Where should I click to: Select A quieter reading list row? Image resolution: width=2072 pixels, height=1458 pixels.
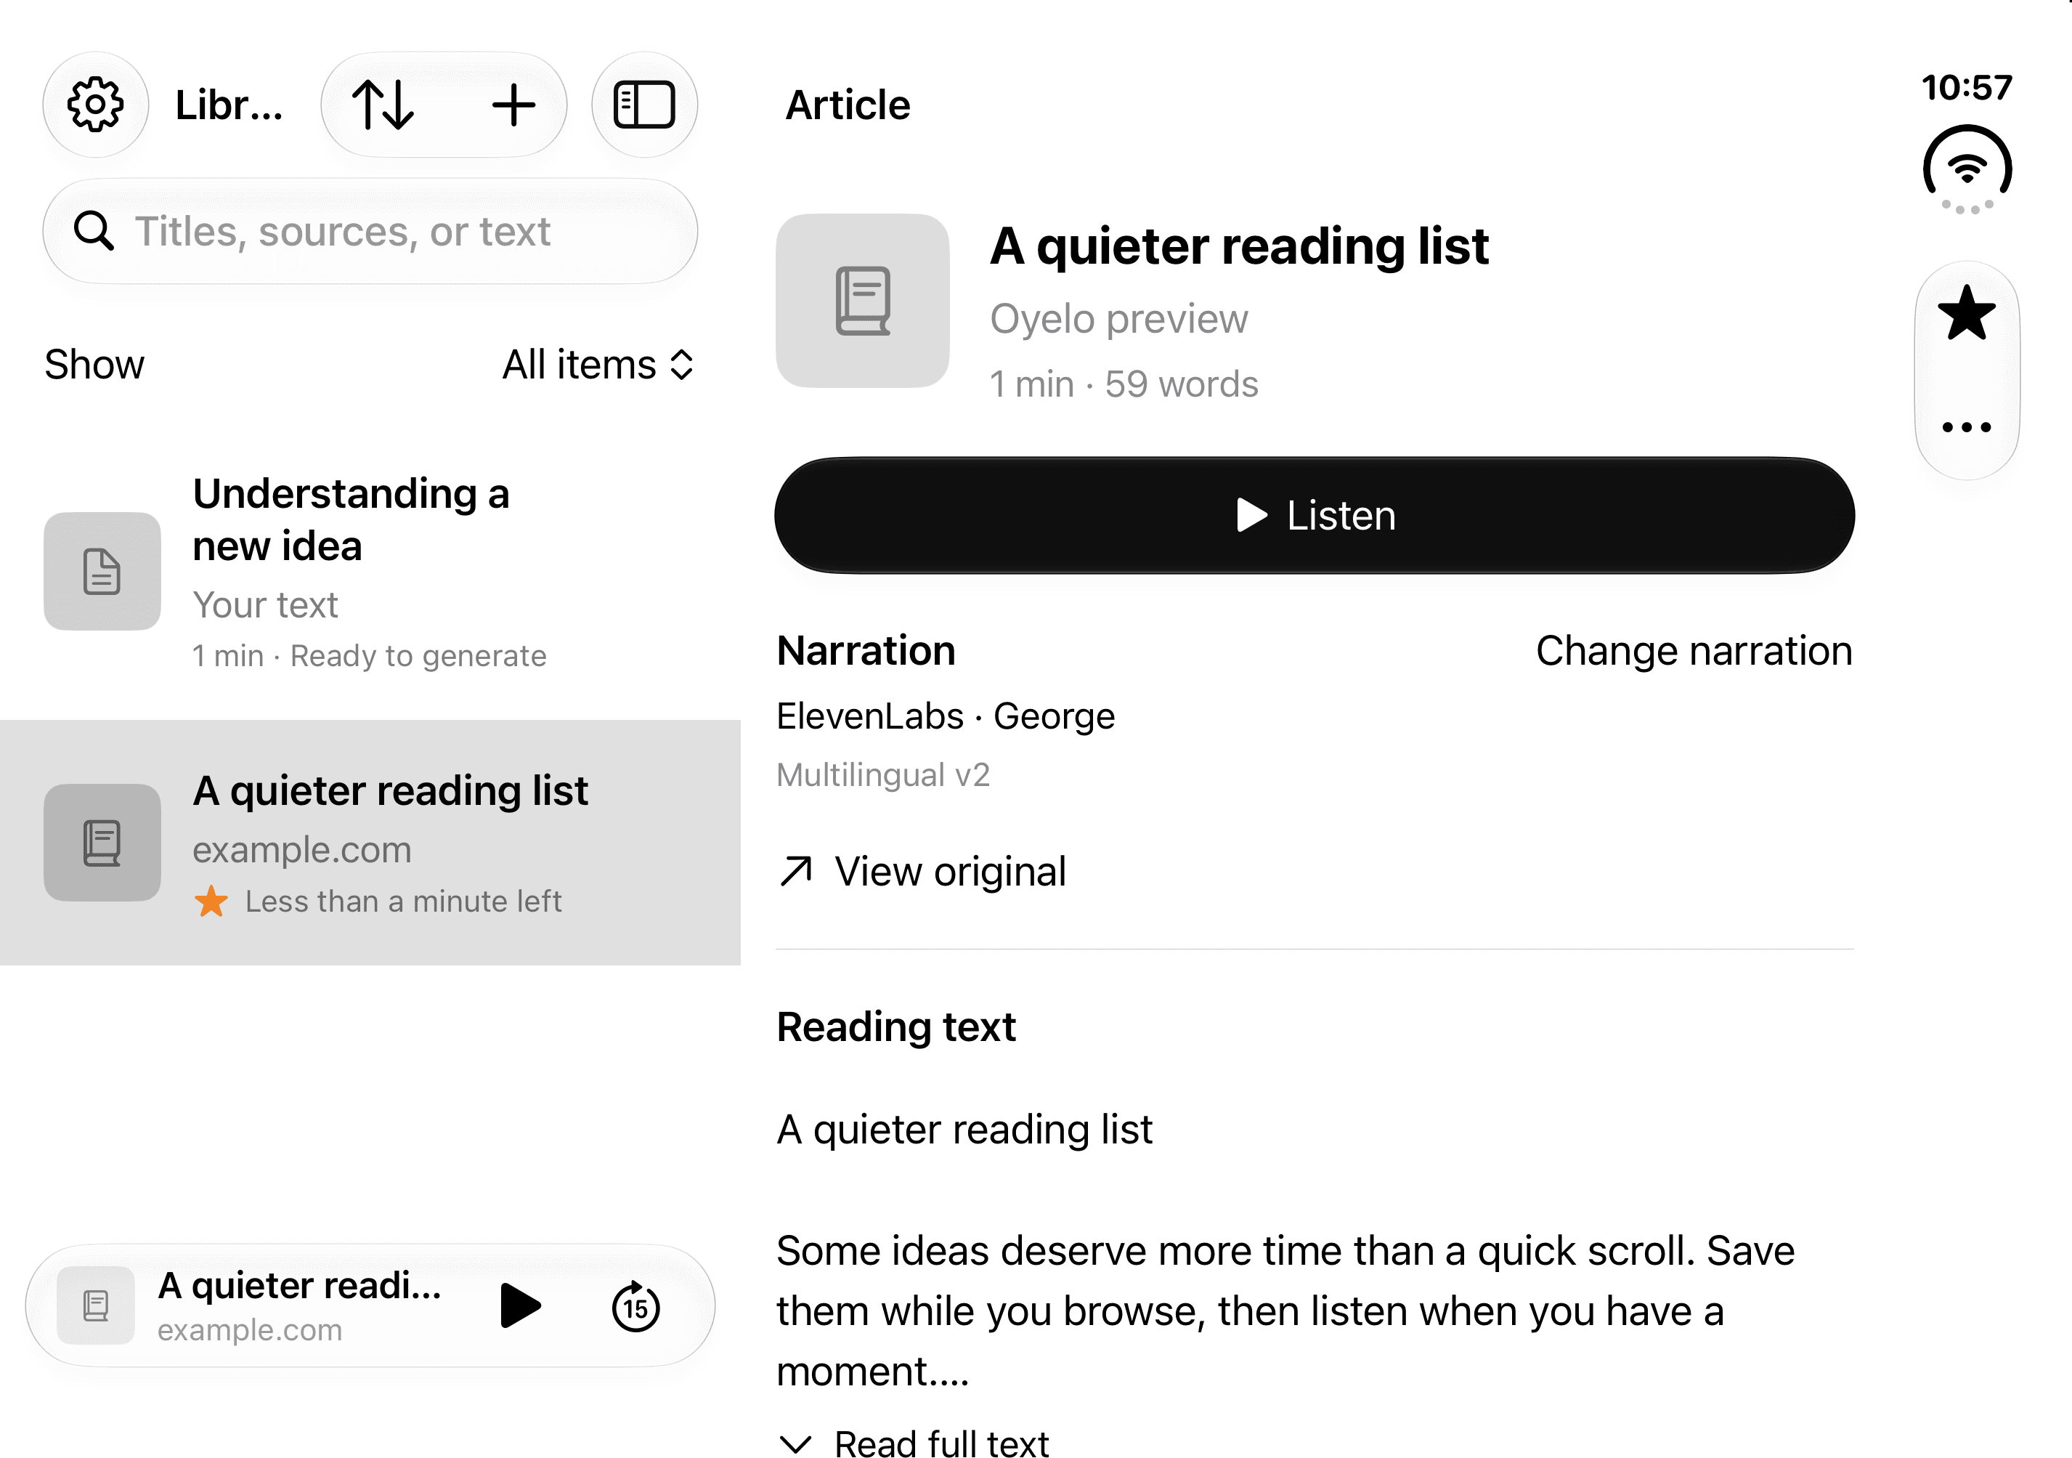pyautogui.click(x=370, y=842)
